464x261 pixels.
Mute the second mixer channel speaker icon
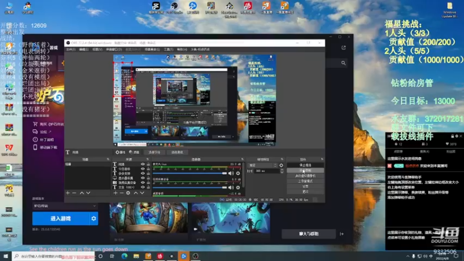point(231,187)
